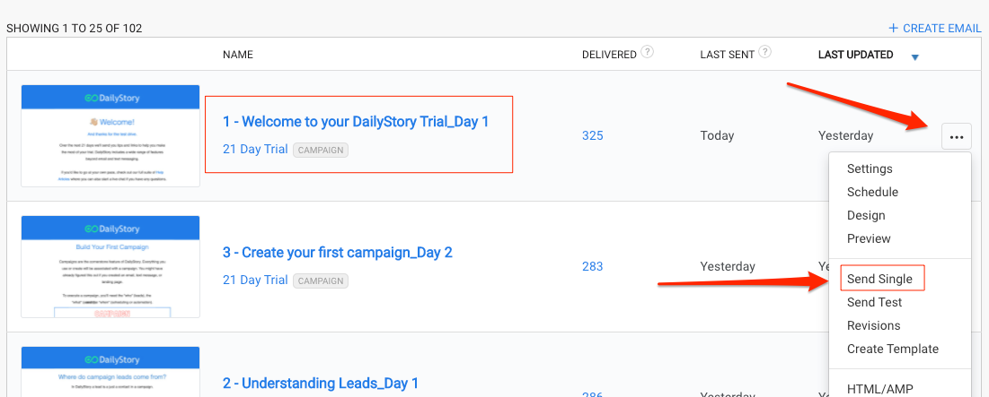Open the Welcome to your DailyStory Trial email
The image size is (989, 397).
click(356, 121)
